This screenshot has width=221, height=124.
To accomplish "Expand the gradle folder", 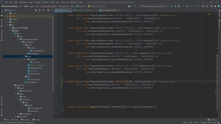I will [x=7, y=19].
